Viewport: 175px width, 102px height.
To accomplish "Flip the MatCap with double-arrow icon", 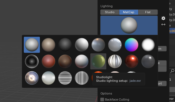I will click(163, 24).
